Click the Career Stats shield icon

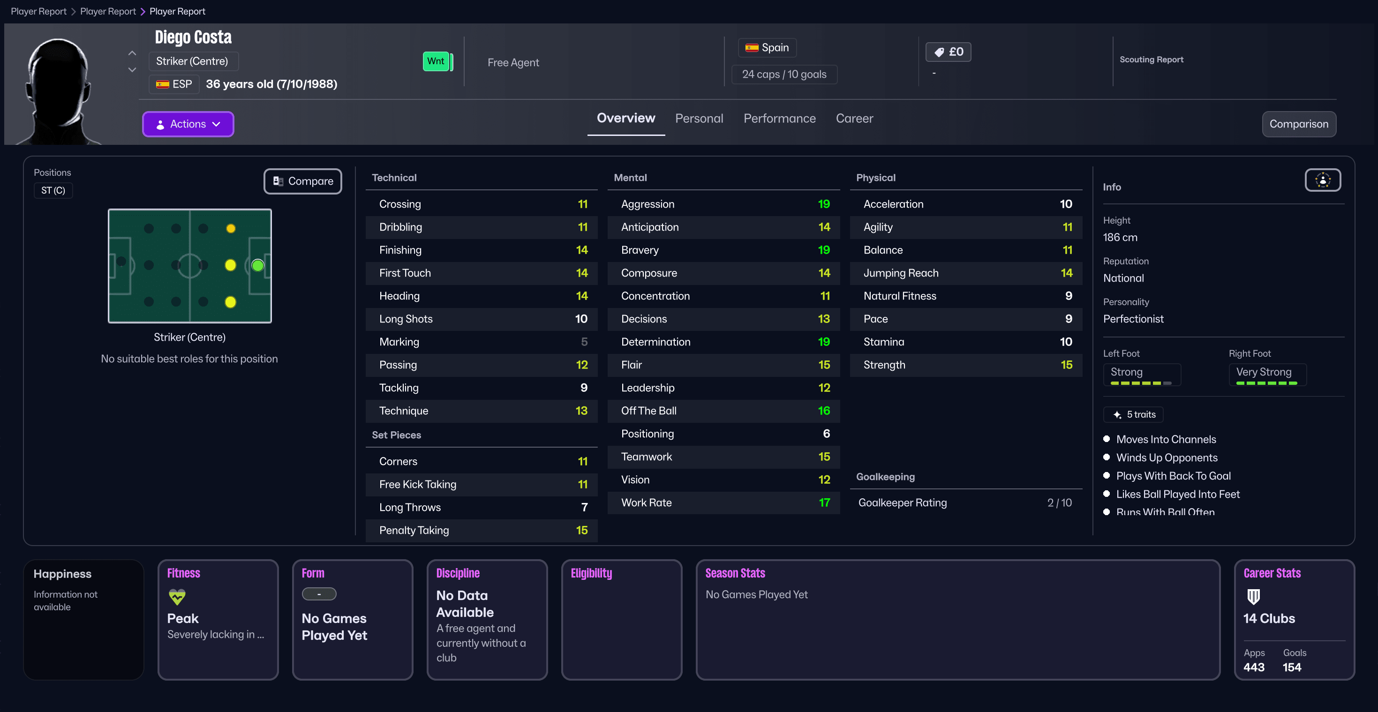(x=1253, y=596)
